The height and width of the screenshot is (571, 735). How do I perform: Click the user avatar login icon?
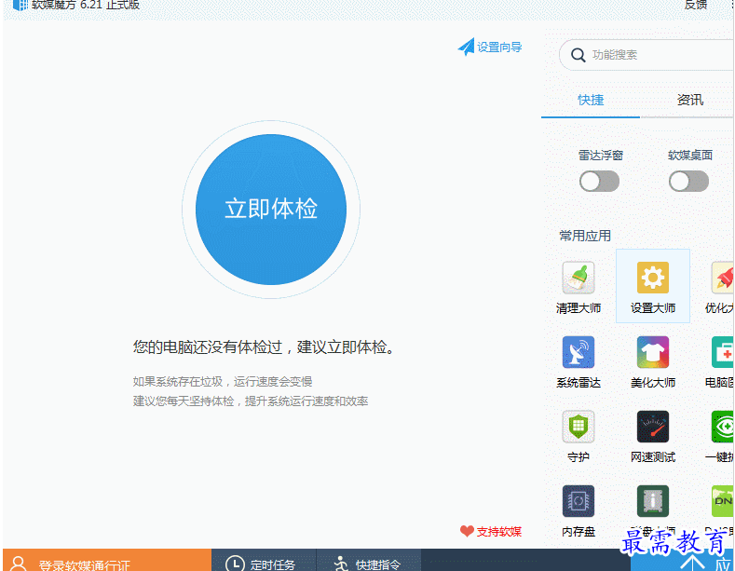[19, 564]
